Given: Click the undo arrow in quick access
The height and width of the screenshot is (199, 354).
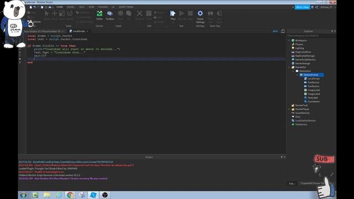Looking at the screenshot, I should tap(34, 7).
